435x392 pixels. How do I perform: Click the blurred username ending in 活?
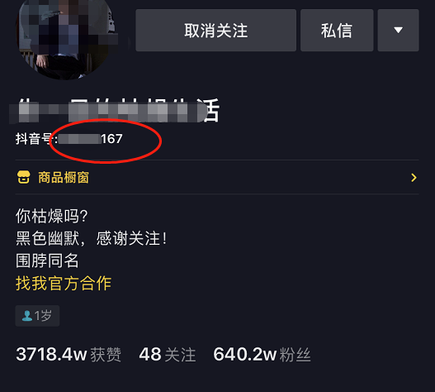tap(114, 111)
